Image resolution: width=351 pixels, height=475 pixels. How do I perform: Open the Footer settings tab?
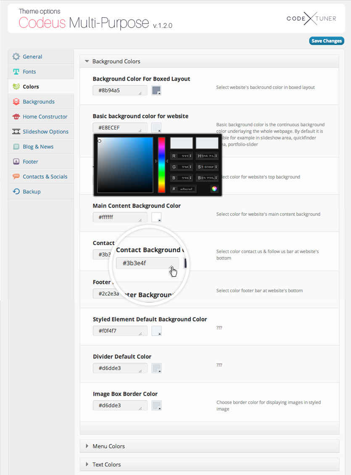(x=30, y=161)
